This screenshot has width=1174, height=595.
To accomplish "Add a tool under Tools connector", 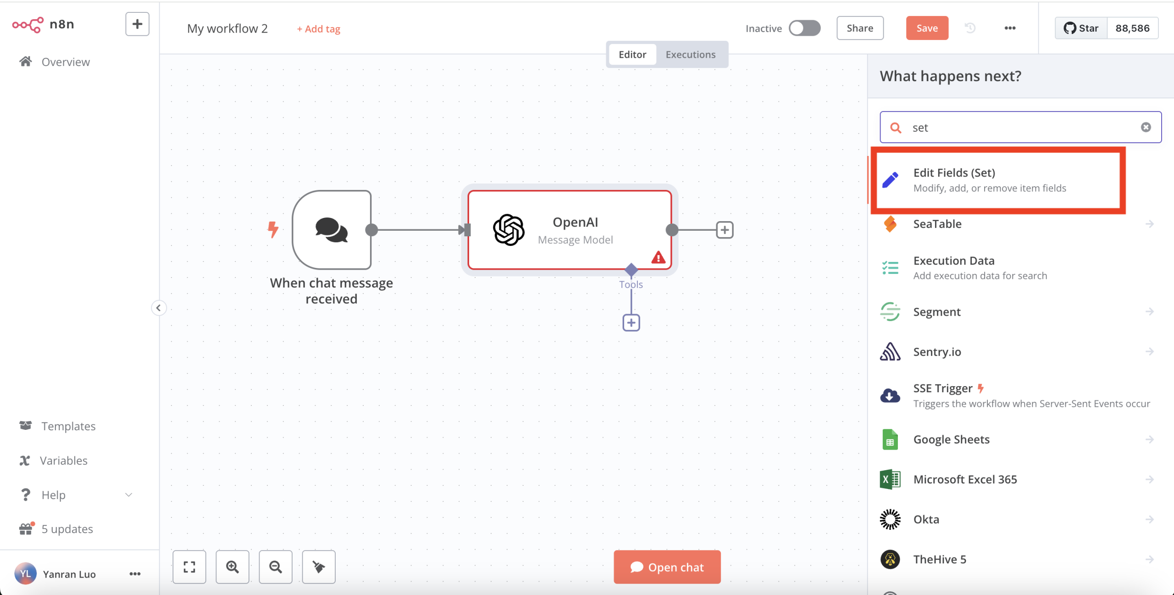I will [x=631, y=323].
